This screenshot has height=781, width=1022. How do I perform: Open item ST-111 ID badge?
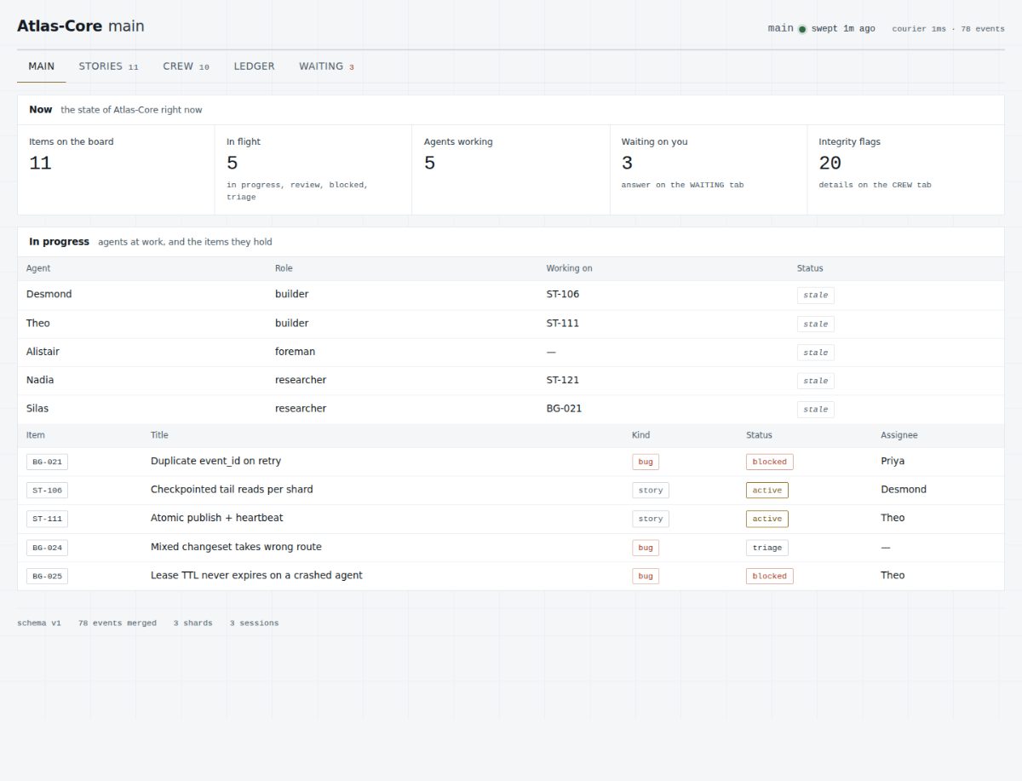(x=47, y=519)
